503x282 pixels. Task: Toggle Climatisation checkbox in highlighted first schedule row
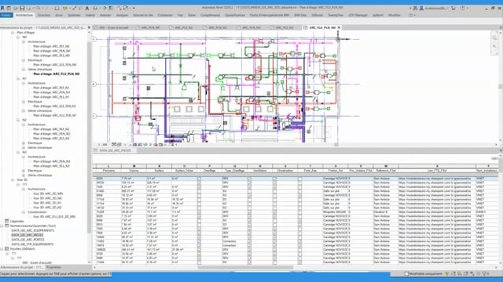(x=274, y=179)
